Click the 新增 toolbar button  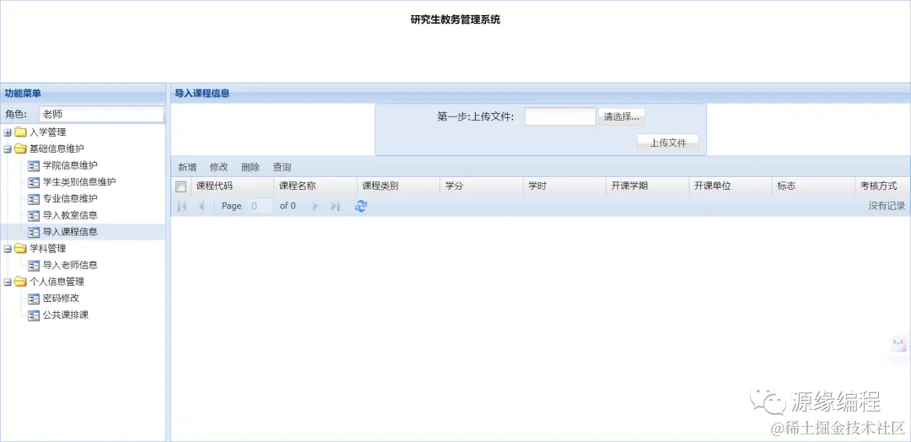[x=187, y=167]
